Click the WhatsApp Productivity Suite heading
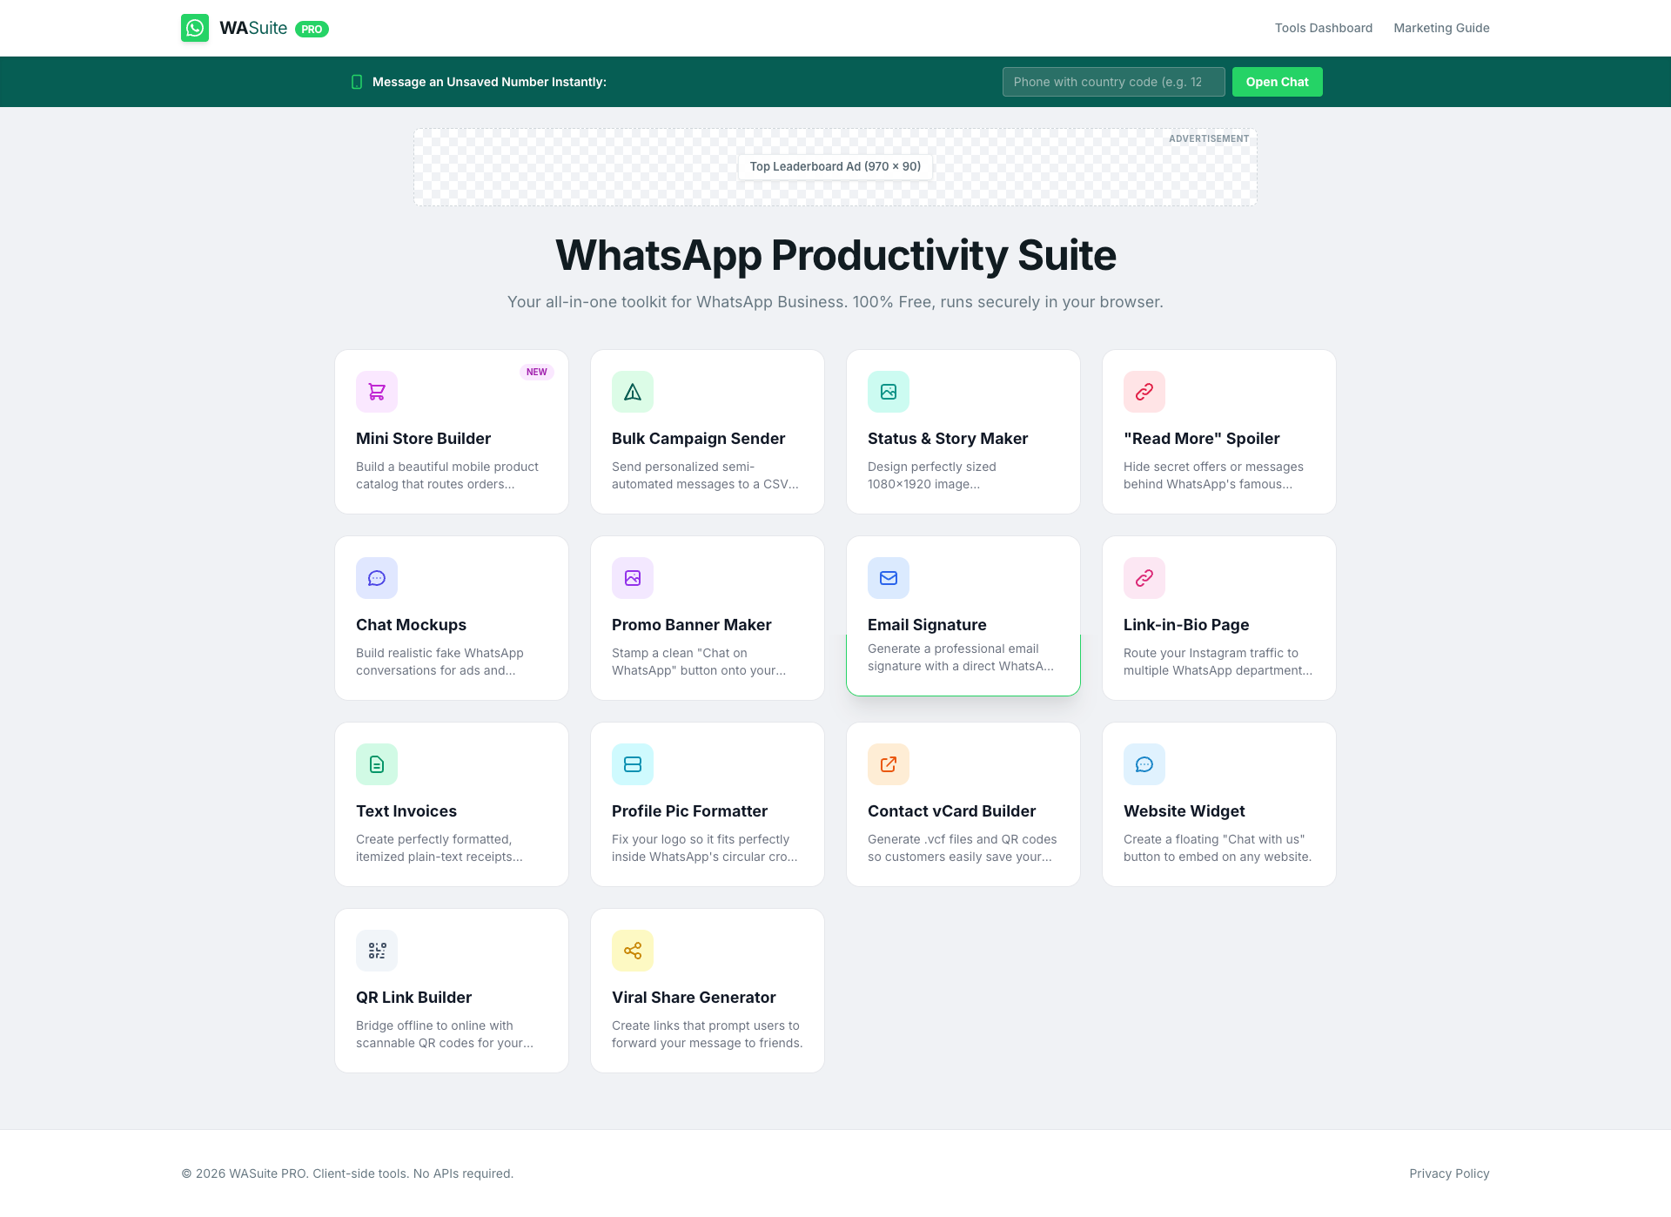This screenshot has height=1217, width=1671. (835, 255)
